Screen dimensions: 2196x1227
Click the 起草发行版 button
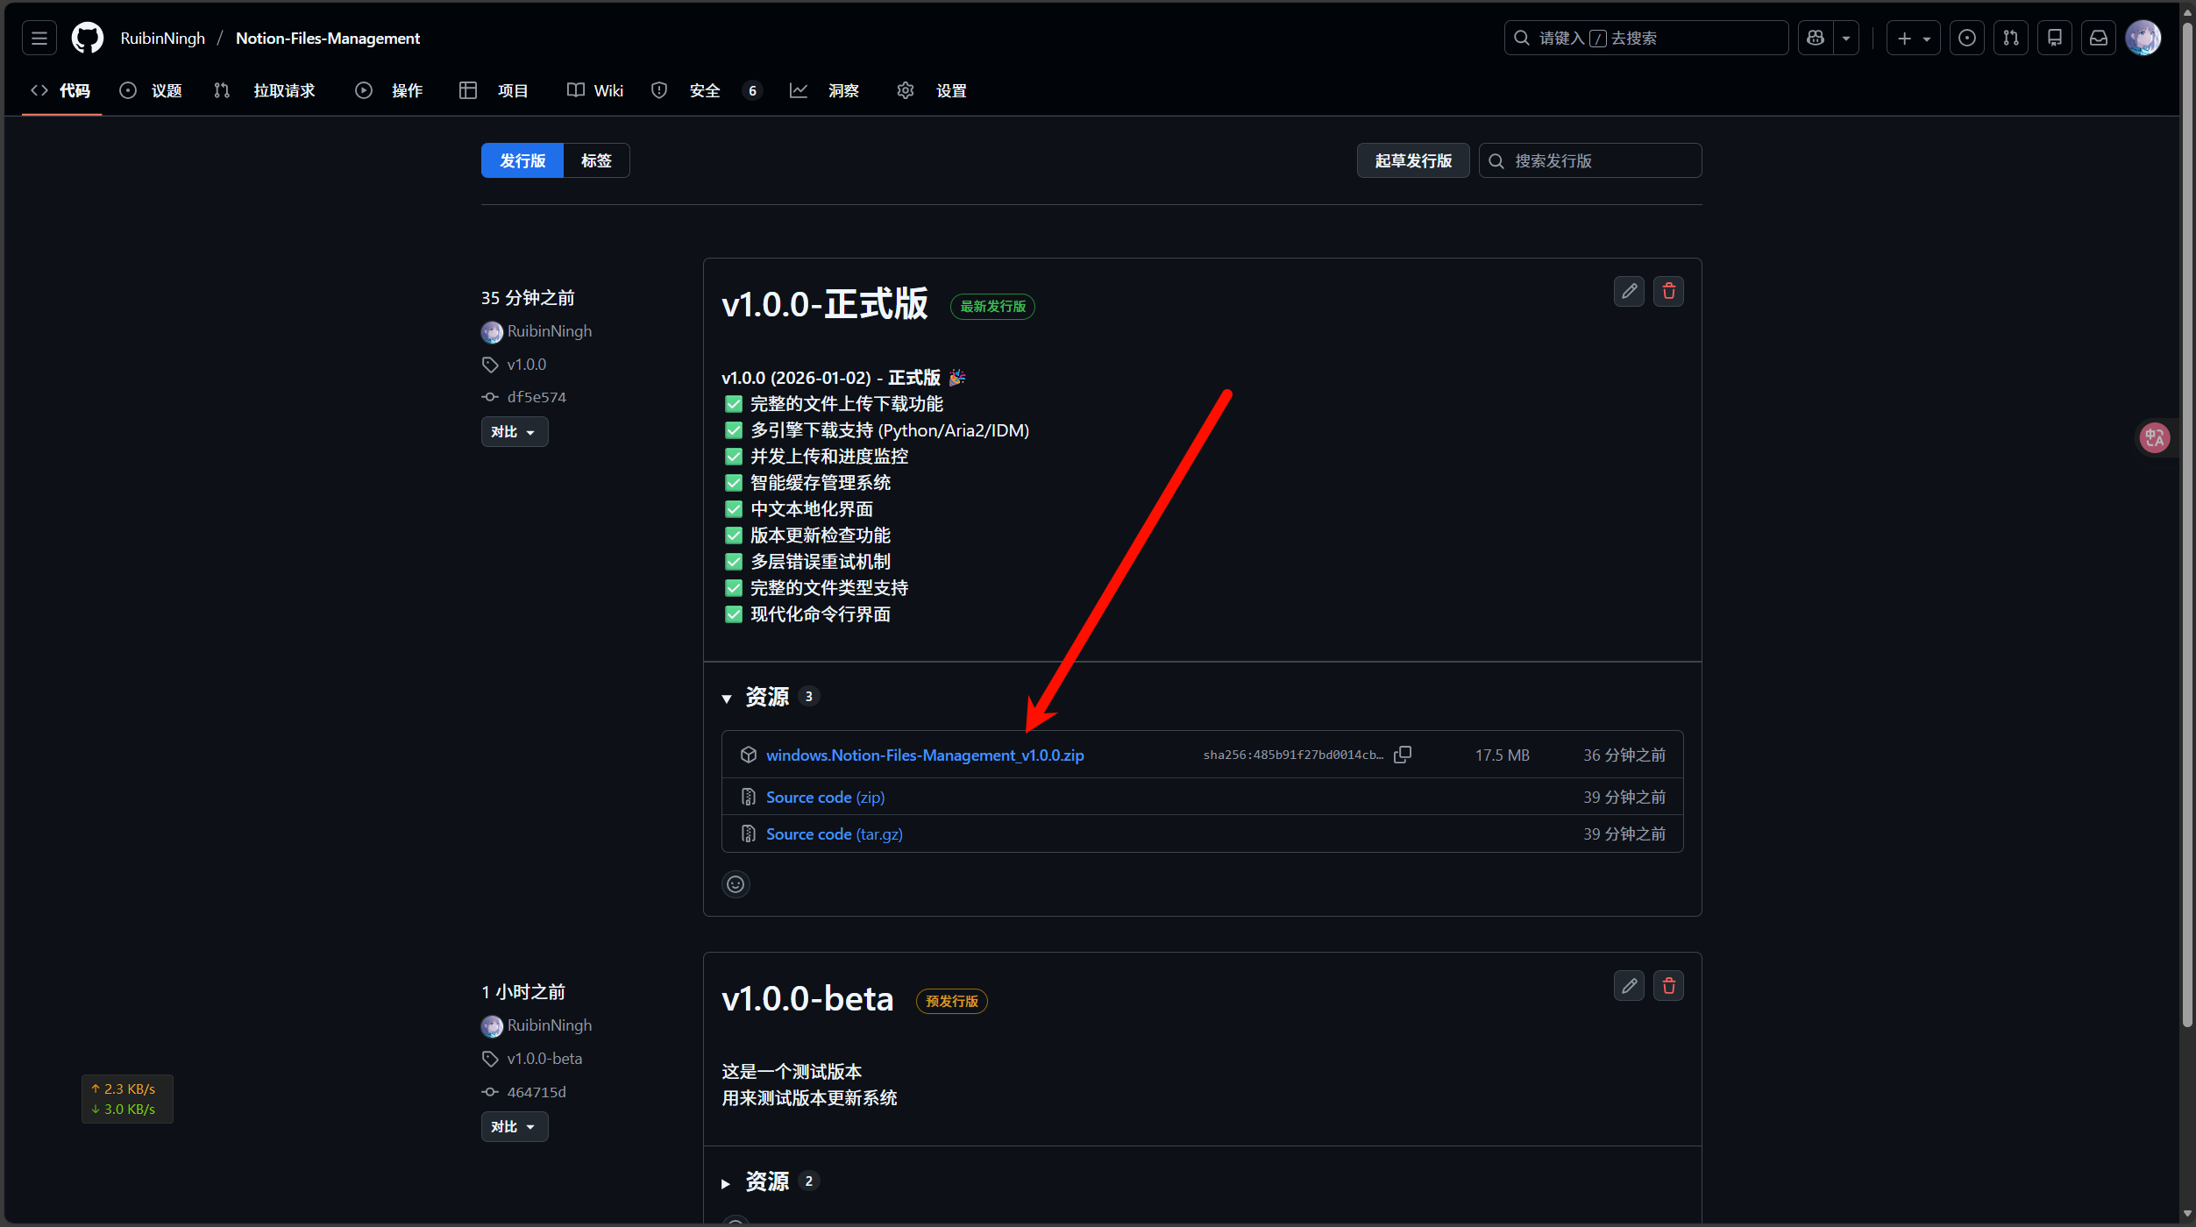point(1412,160)
